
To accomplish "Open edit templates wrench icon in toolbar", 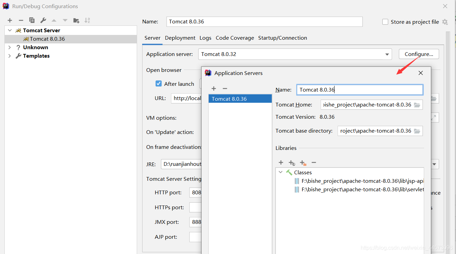I will click(43, 20).
